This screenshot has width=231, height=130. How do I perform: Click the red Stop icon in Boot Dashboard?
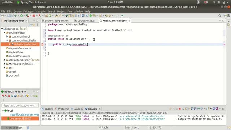coord(9,96)
